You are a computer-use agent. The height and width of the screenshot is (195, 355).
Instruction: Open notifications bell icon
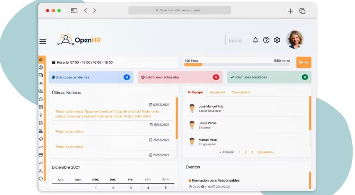[x=256, y=40]
